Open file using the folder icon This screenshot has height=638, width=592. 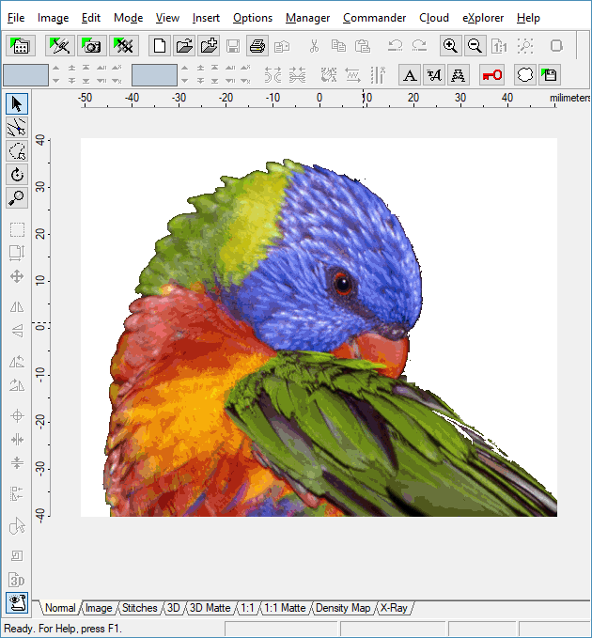click(185, 45)
